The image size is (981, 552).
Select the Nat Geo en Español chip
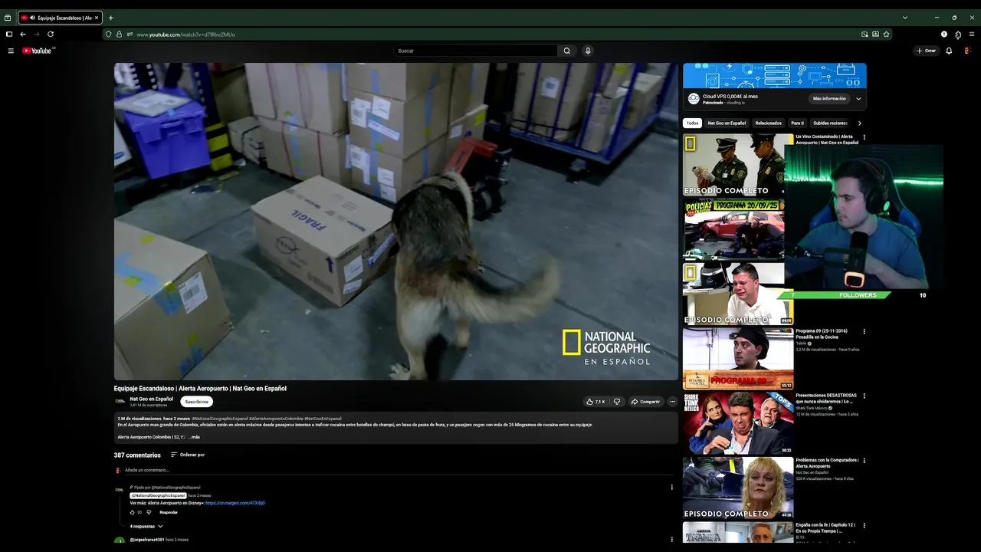pyautogui.click(x=727, y=123)
